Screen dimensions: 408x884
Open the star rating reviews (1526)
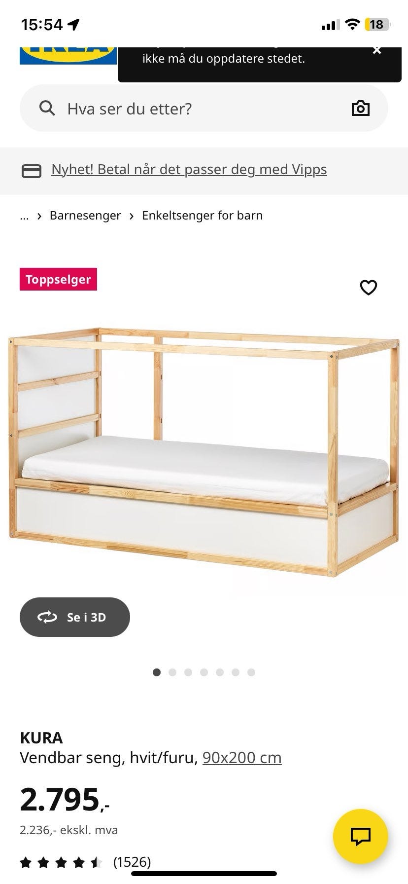click(x=85, y=862)
